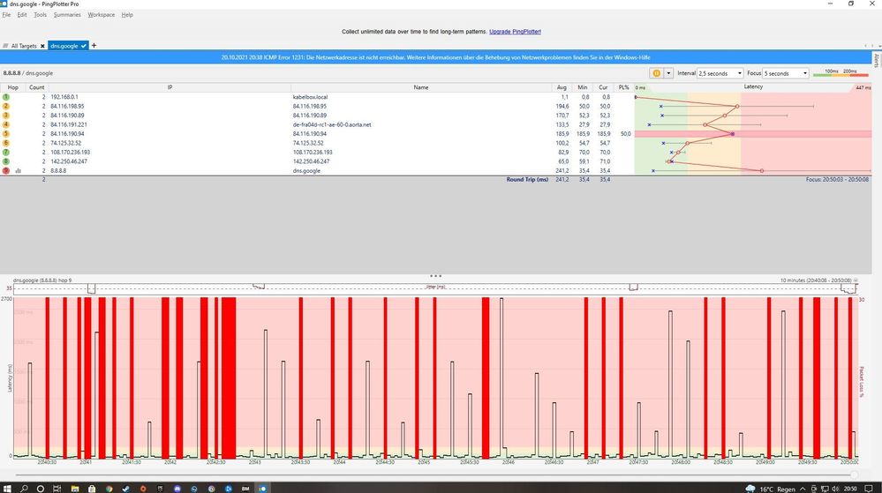Click the horizontal timeline scrollbar
Screen dimensions: 882x493
(436, 474)
